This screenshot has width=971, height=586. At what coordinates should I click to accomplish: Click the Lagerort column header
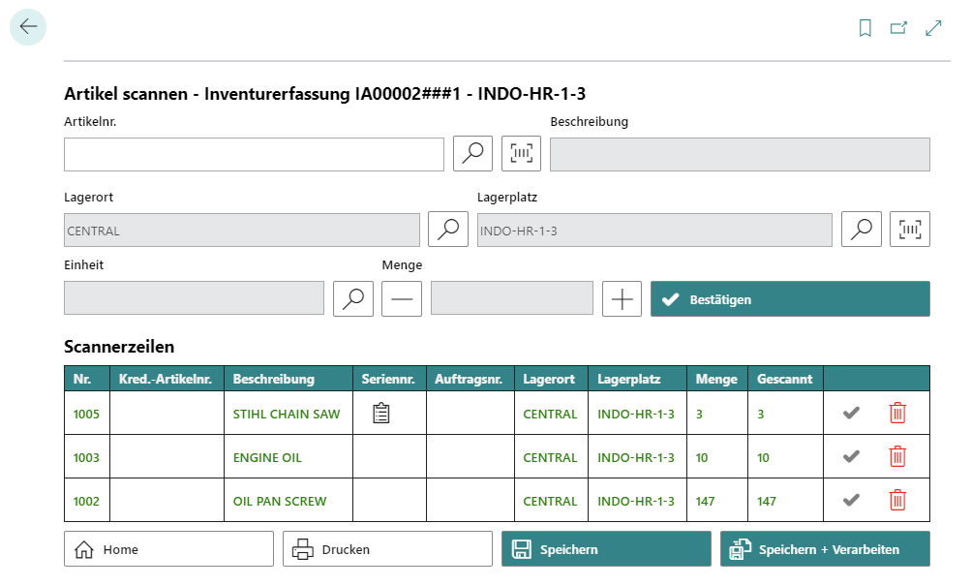click(551, 379)
